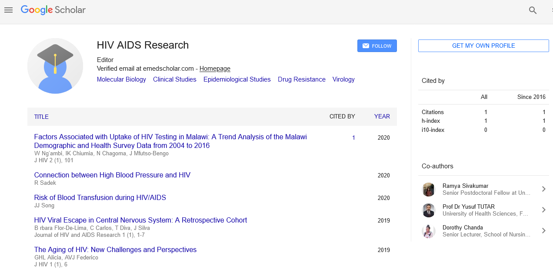Click Prof Dr Yusuf TUTAR's photo
The width and height of the screenshot is (553, 272).
[429, 210]
